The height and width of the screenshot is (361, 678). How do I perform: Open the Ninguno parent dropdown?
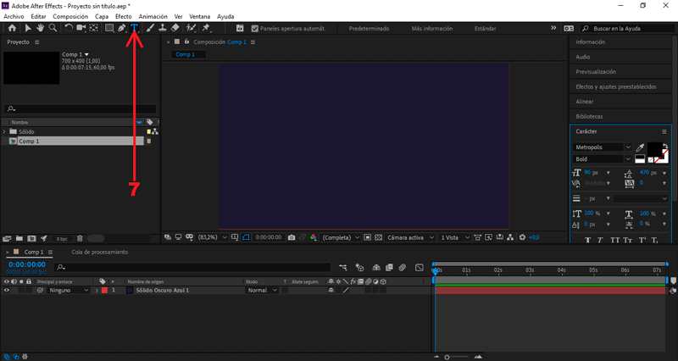(69, 291)
